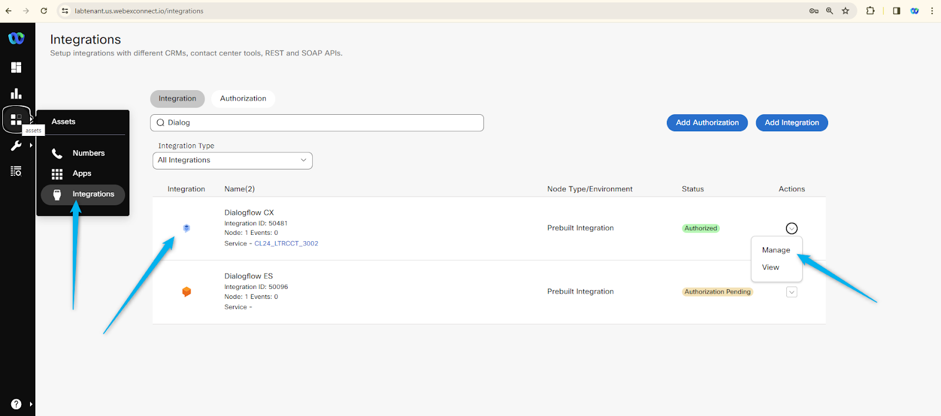Click the Actions column header
Screen dimensions: 941x416
[x=792, y=189]
